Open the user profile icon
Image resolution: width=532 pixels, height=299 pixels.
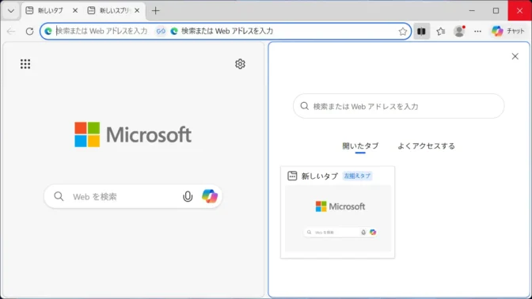(x=459, y=31)
